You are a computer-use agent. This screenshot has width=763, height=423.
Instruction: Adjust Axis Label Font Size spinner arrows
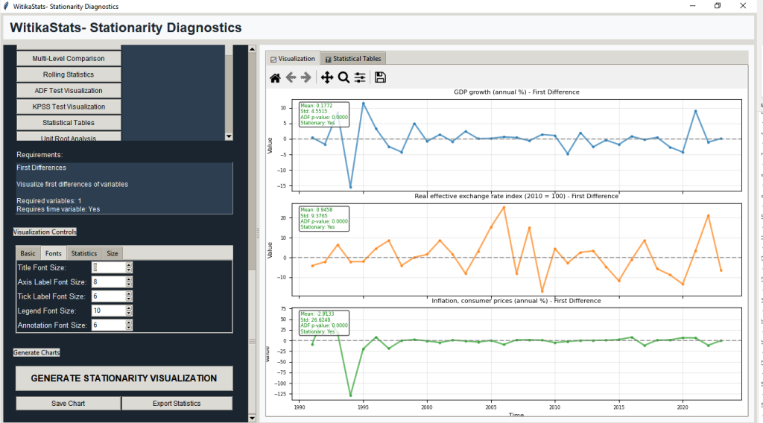click(x=129, y=282)
